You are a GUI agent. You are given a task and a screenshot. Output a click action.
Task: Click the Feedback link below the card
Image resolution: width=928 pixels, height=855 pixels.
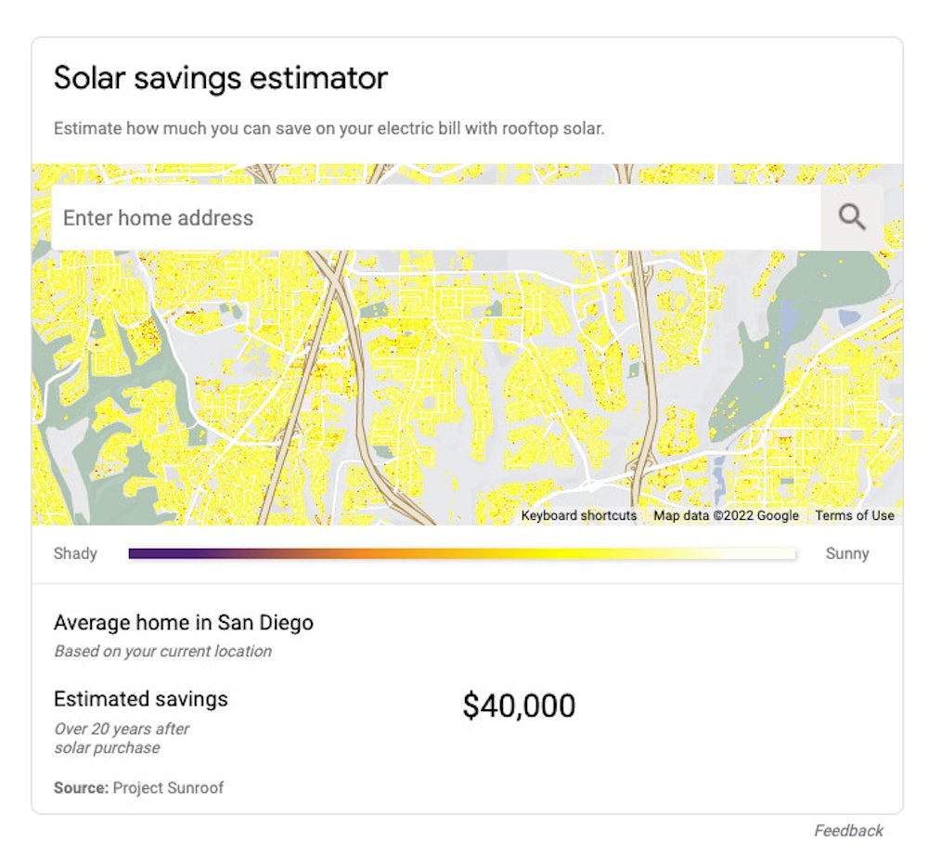pyautogui.click(x=848, y=830)
